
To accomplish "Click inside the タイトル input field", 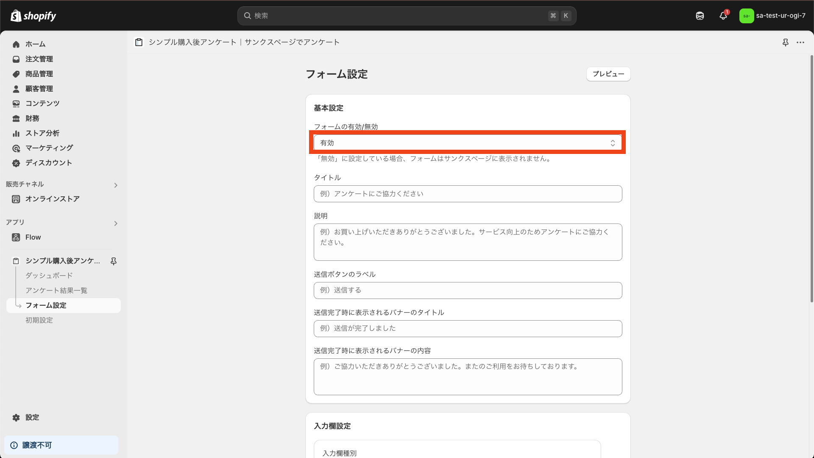I will [468, 193].
